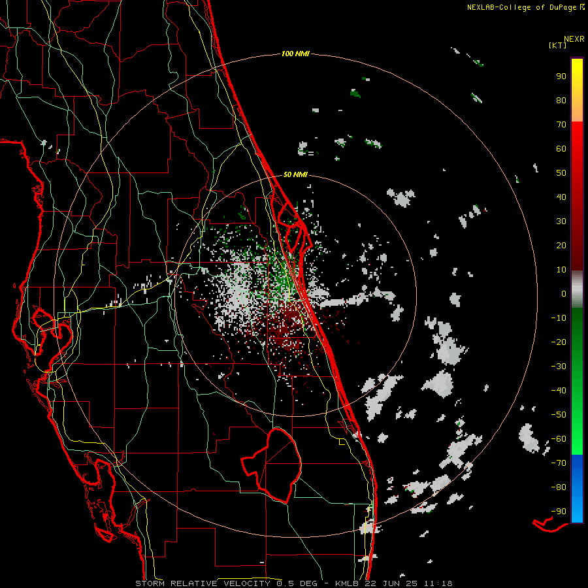588x588 pixels.
Task: Click the -90 knot scale value
Action: pyautogui.click(x=559, y=511)
